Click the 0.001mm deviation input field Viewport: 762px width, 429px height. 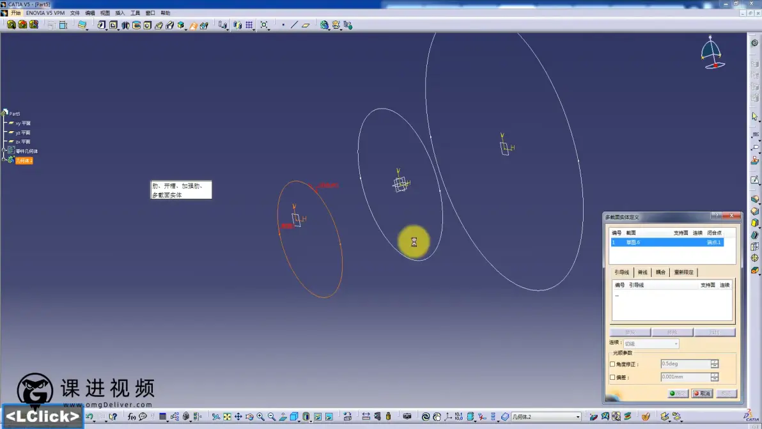pyautogui.click(x=685, y=377)
